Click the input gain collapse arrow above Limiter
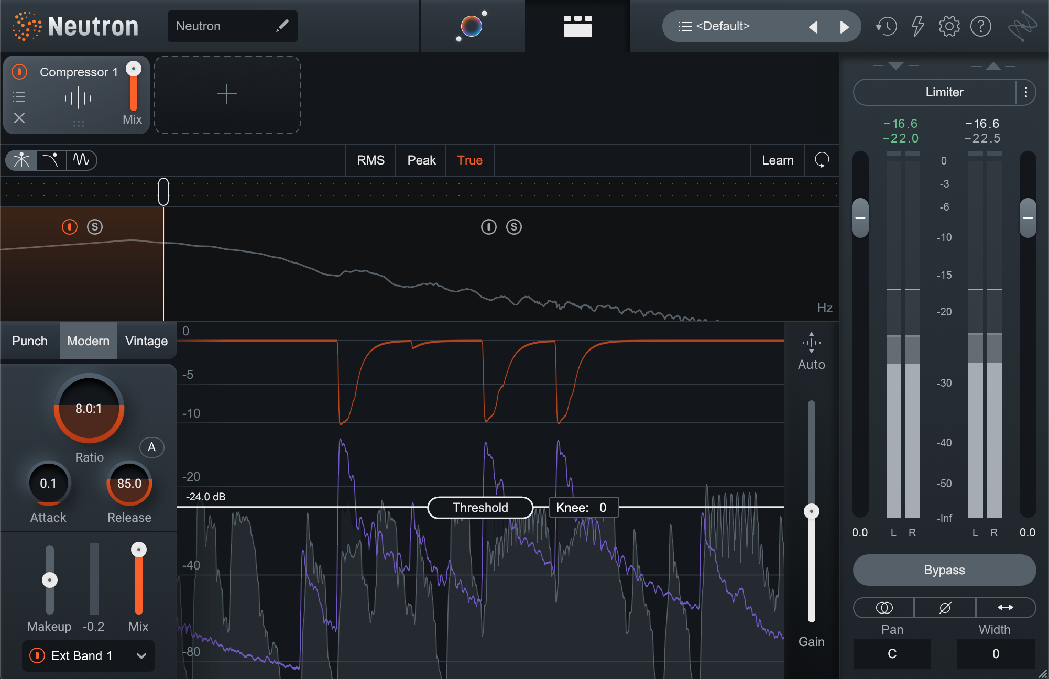The image size is (1049, 679). pyautogui.click(x=896, y=65)
